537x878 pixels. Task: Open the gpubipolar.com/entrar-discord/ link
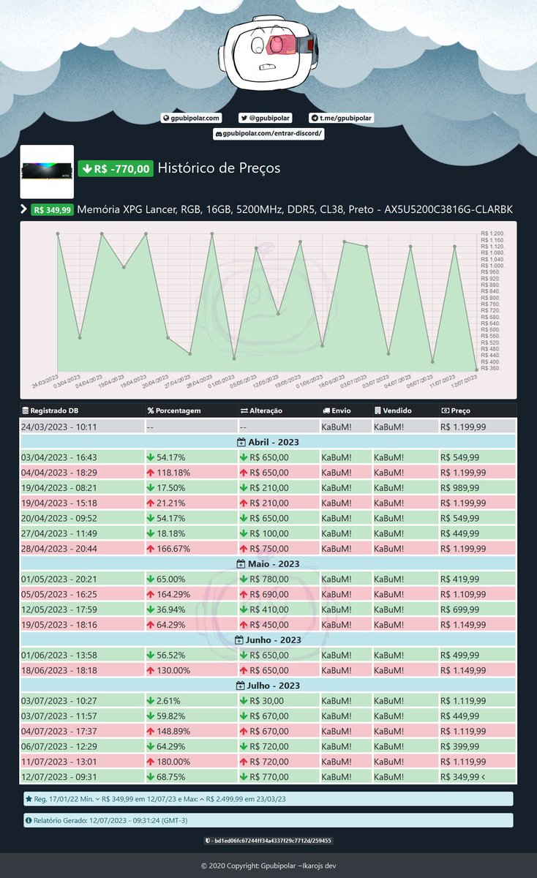point(268,135)
